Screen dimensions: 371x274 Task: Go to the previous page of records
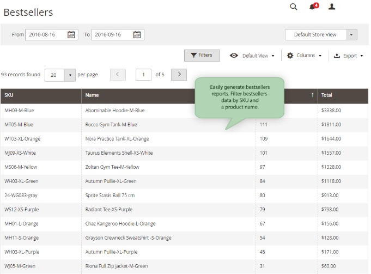point(118,75)
